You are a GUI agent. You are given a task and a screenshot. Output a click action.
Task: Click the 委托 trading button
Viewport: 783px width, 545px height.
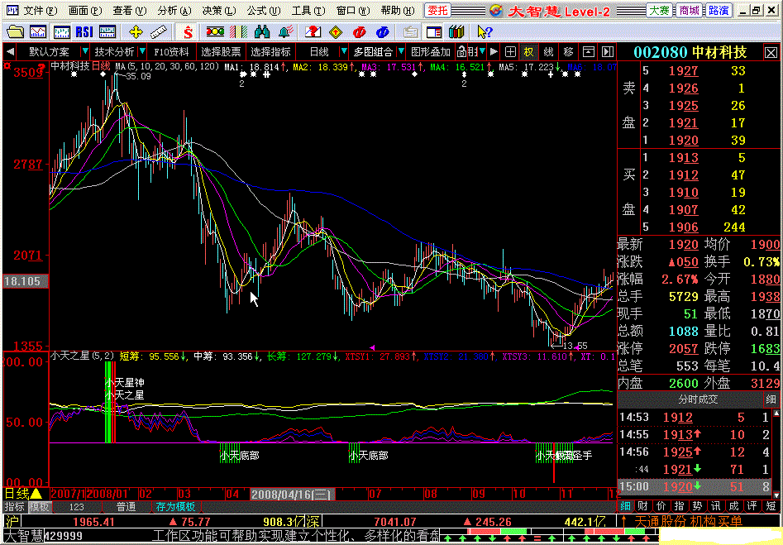pos(437,11)
